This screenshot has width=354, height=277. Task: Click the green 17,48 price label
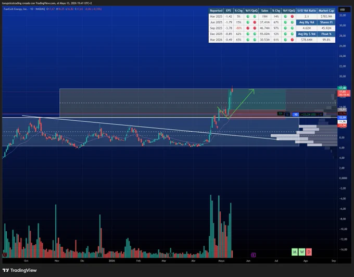pos(342,88)
